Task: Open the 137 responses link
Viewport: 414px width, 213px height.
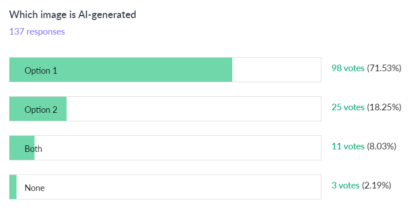Action: 37,32
